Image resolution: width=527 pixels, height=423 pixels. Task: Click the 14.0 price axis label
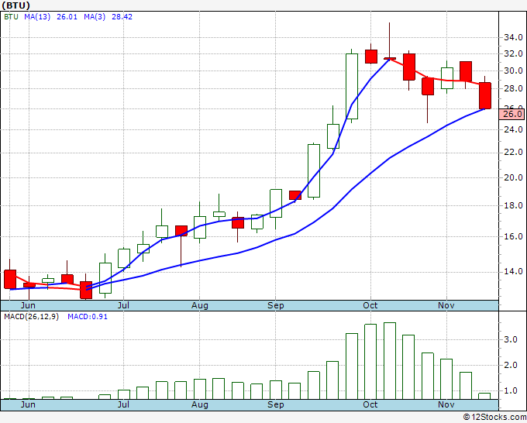511,271
